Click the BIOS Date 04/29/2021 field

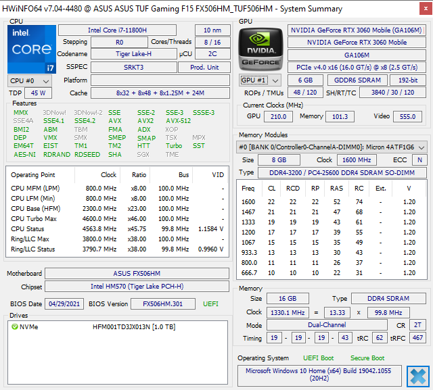point(65,303)
